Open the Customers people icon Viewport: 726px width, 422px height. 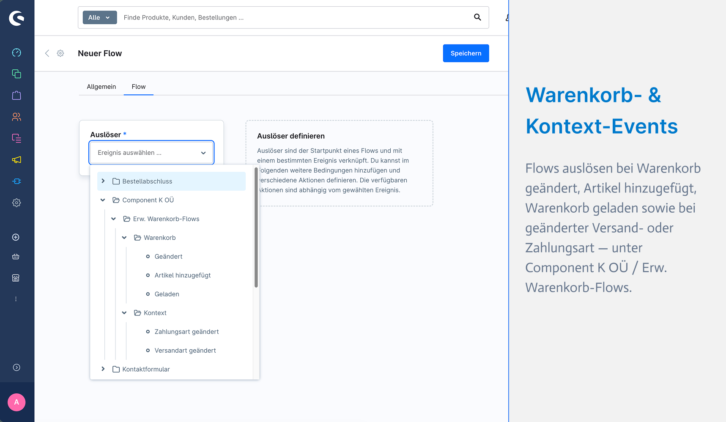[16, 117]
